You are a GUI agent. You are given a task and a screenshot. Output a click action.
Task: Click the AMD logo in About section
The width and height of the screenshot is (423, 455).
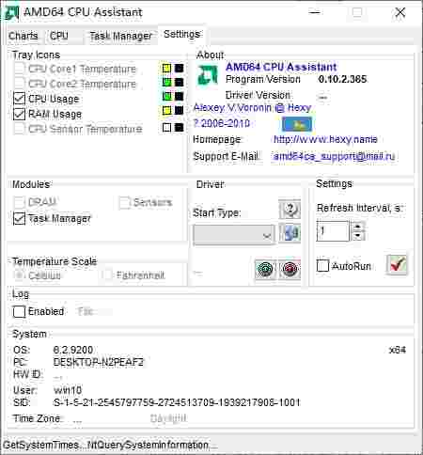point(207,75)
